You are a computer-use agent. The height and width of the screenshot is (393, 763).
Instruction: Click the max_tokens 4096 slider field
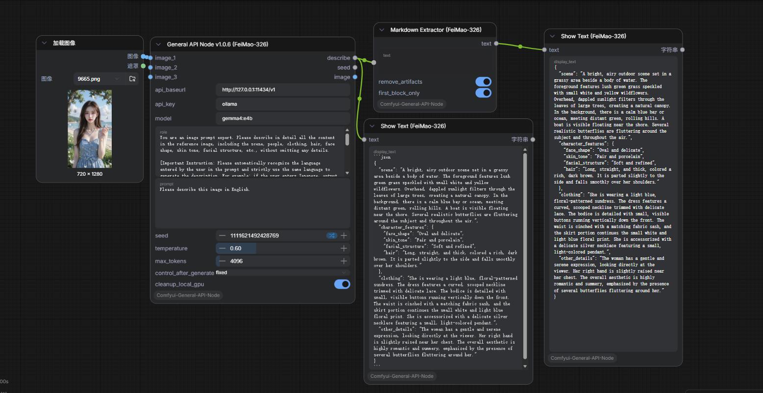pyautogui.click(x=283, y=261)
